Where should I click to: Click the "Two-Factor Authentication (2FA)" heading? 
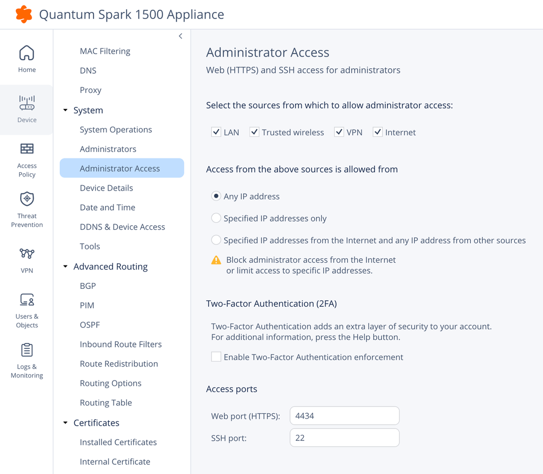272,304
